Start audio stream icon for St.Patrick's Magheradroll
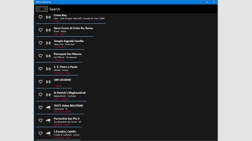This screenshot has width=252, height=141. pos(48,95)
